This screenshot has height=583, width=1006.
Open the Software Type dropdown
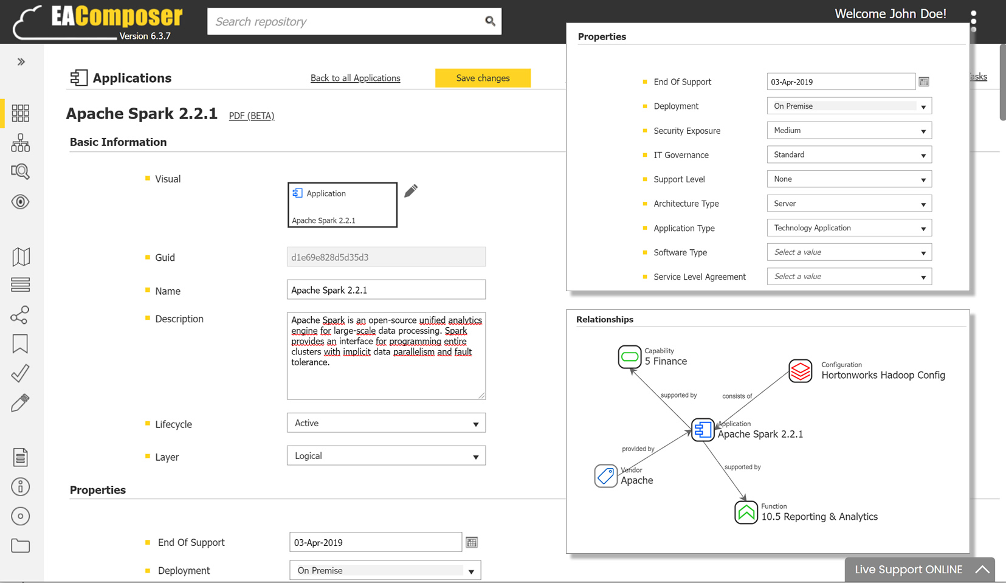pos(849,252)
